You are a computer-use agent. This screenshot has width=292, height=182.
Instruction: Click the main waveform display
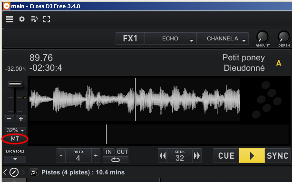coord(135,99)
